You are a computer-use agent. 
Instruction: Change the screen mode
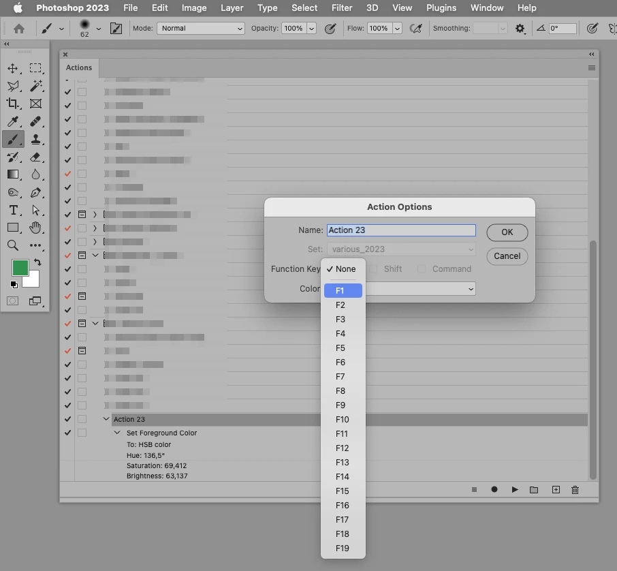tap(35, 301)
